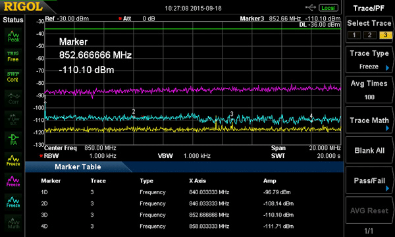Click the SWP Cont status icon
The image size is (395, 237).
click(13, 77)
